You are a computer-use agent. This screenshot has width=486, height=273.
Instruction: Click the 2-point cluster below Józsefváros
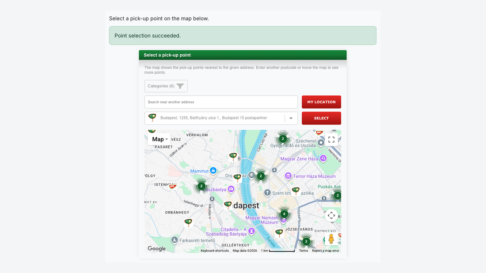coord(306,241)
